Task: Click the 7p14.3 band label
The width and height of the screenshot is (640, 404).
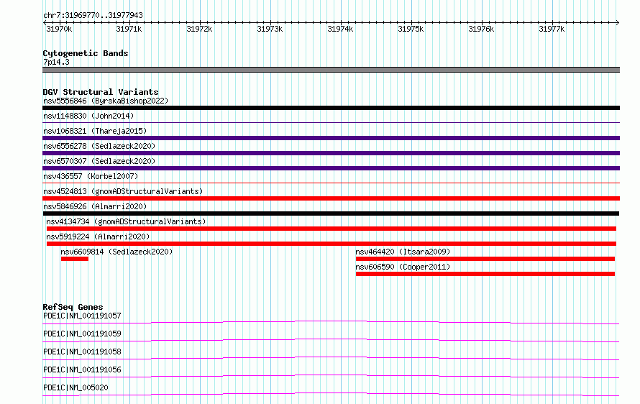Action: [x=56, y=62]
